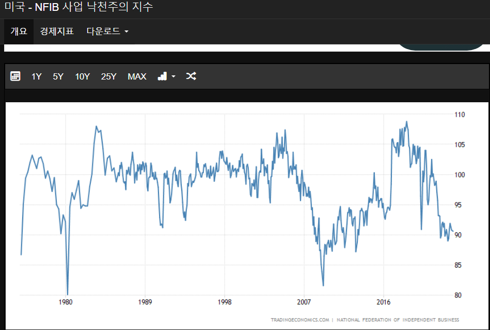Click the 85 y-axis value

[x=458, y=265]
